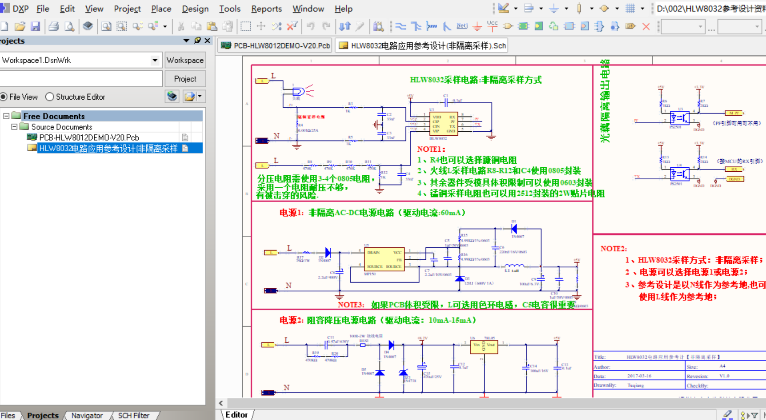The width and height of the screenshot is (766, 420).
Task: Collapse the Source Documents tree node
Action: coord(14,127)
